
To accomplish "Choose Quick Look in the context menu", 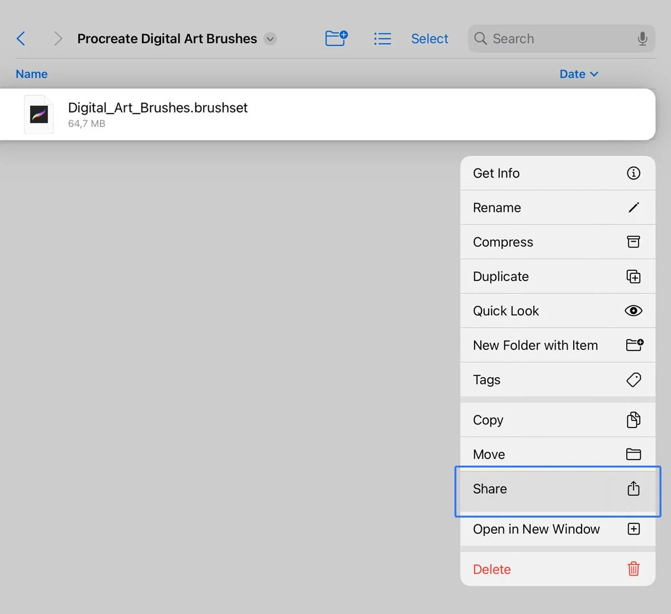I will click(557, 311).
